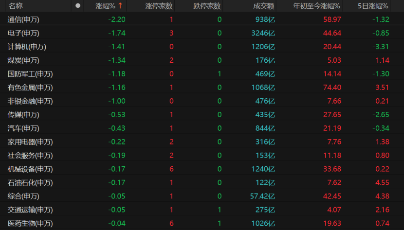
Task: Click the -2.20 change value for 通信
Action: [117, 19]
